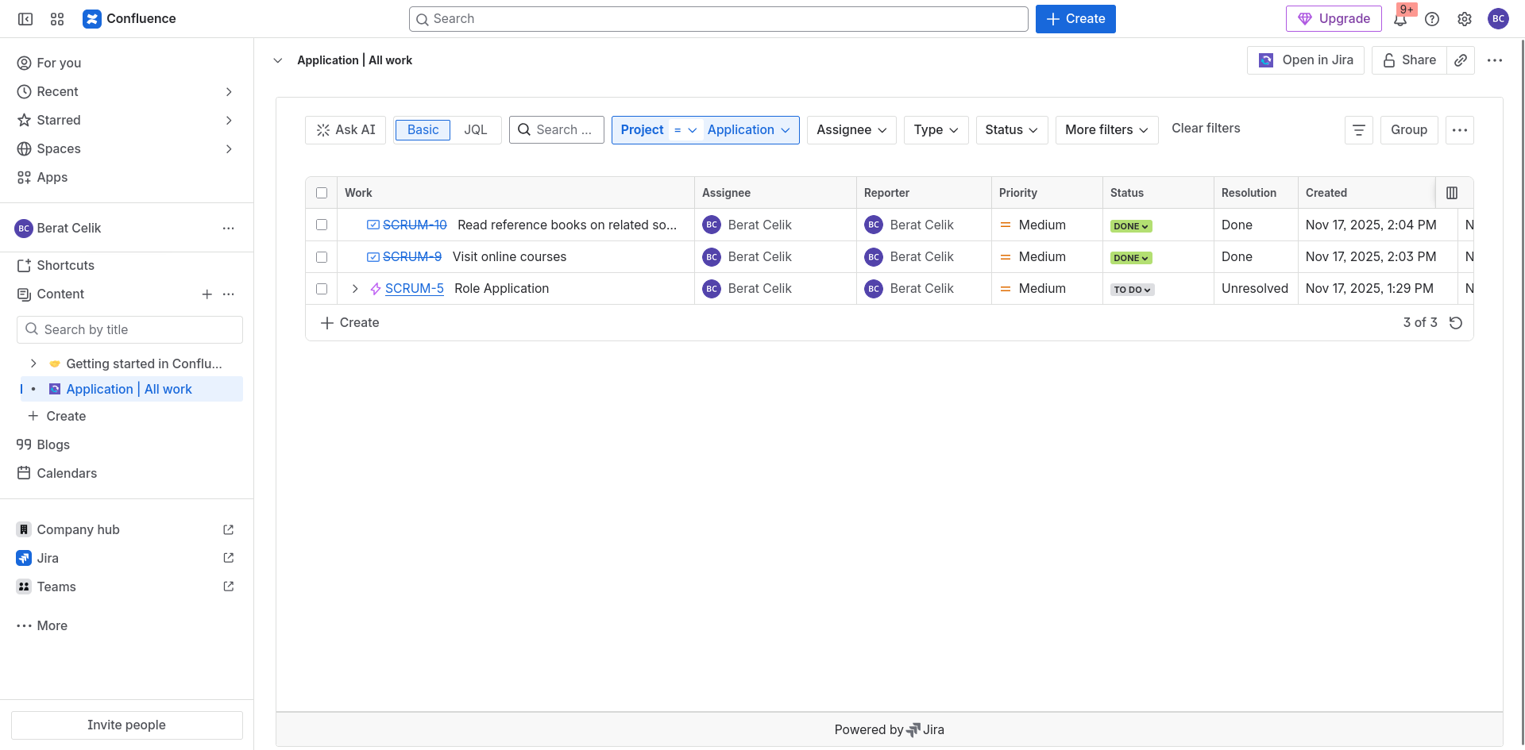Open Blogs in the sidebar
Screen dimensions: 1525x750
point(53,445)
